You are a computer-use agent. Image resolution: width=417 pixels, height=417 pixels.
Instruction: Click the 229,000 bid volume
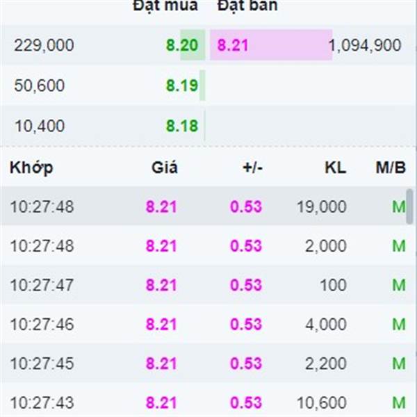[44, 45]
